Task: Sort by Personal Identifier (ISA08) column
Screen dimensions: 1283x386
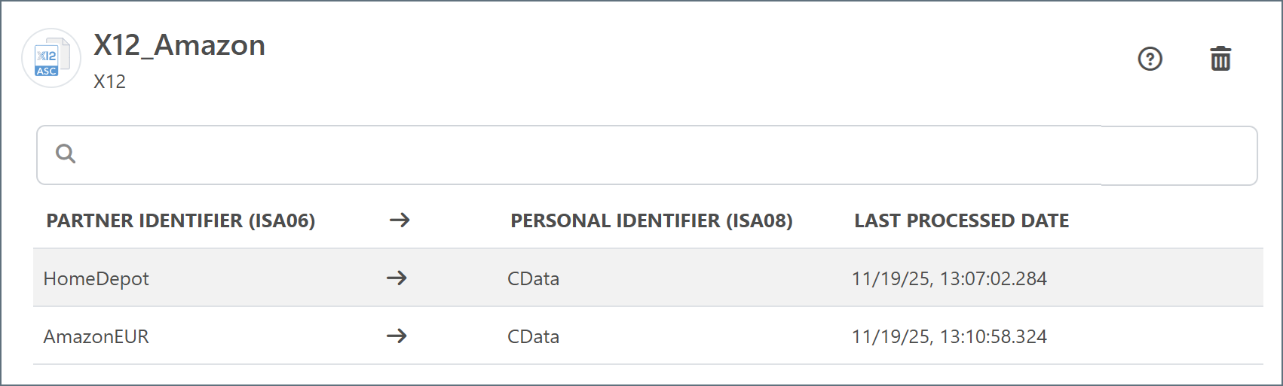Action: pos(651,220)
